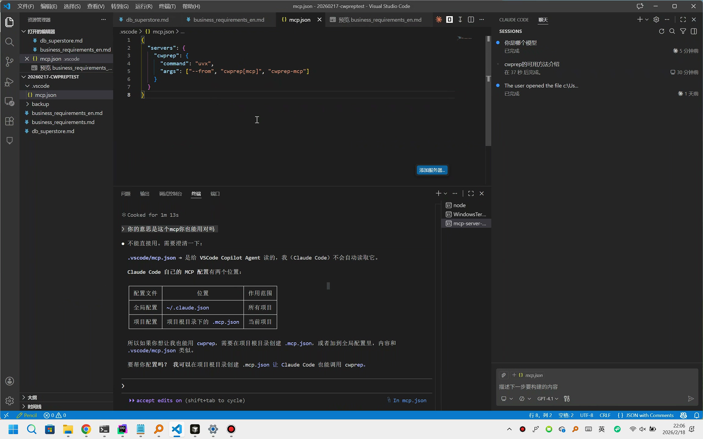The image size is (703, 439).
Task: Switch to the 问题 panel tab
Action: [x=126, y=194]
